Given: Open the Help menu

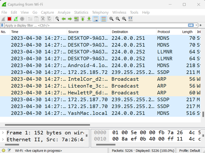Looking at the screenshot, I should [146, 13].
